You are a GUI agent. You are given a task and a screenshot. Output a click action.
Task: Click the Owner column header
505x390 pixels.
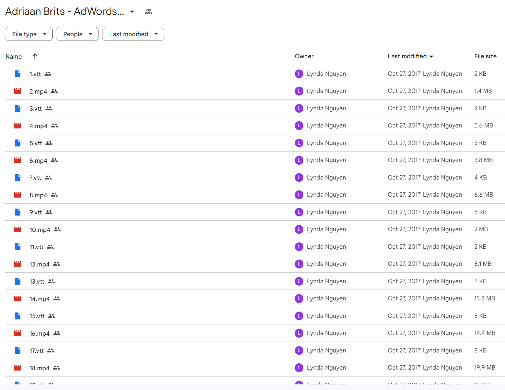click(304, 56)
